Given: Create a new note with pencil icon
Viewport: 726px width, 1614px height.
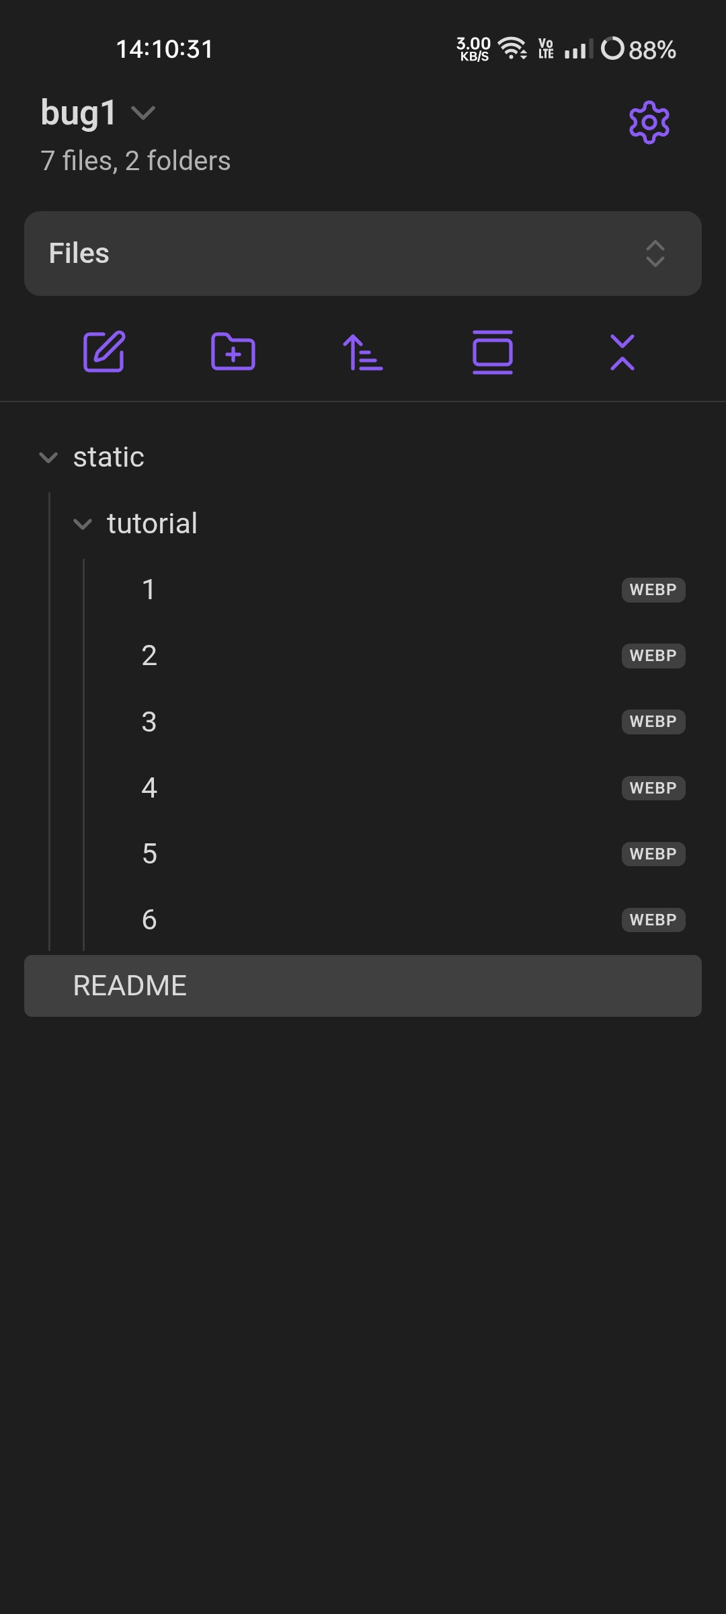Looking at the screenshot, I should tap(104, 352).
